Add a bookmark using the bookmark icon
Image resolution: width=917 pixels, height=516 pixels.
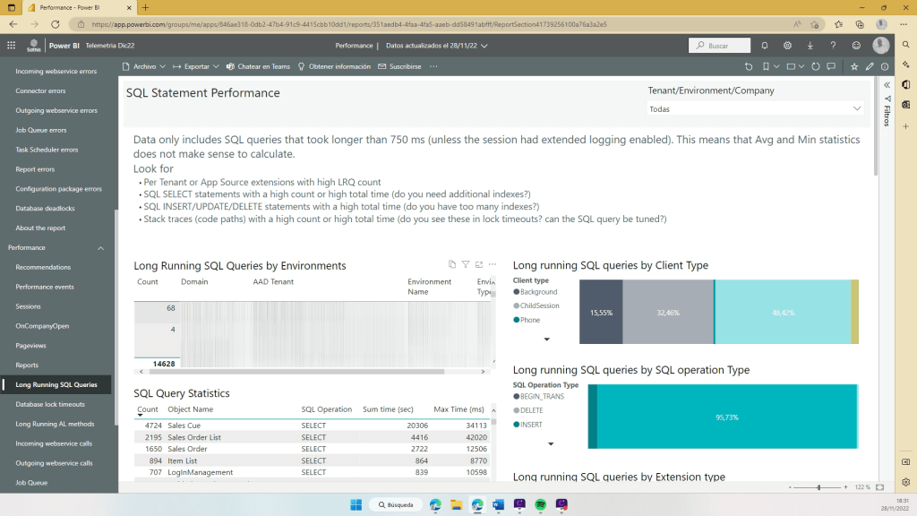[767, 66]
